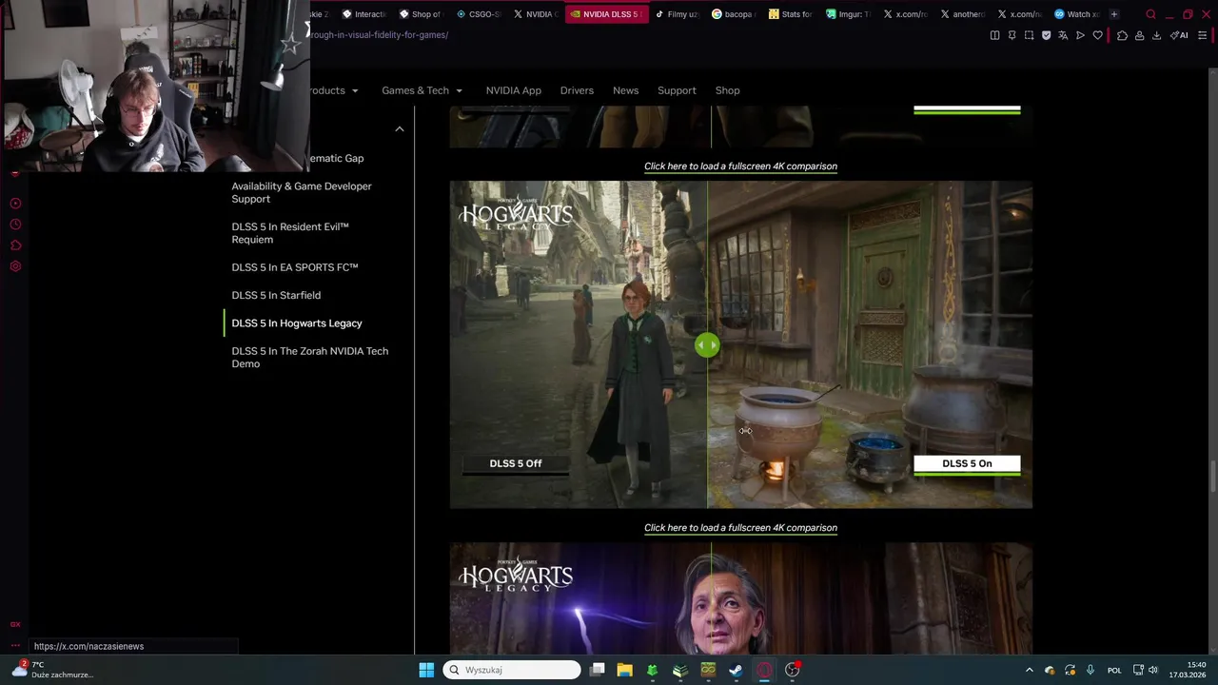Viewport: 1218px width, 685px height.
Task: Click the green comparison slider handle
Action: tap(707, 345)
